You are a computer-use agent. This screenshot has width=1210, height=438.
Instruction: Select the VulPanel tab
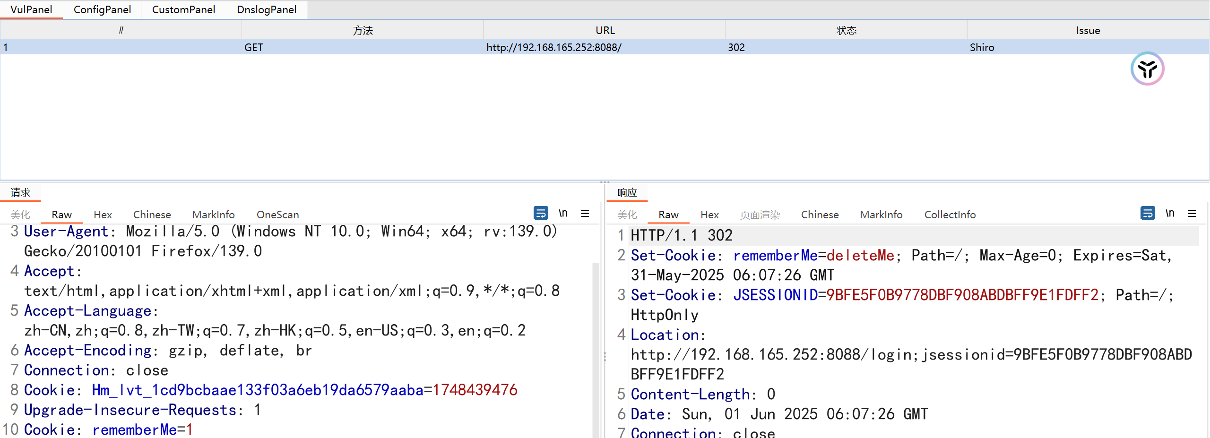(31, 10)
